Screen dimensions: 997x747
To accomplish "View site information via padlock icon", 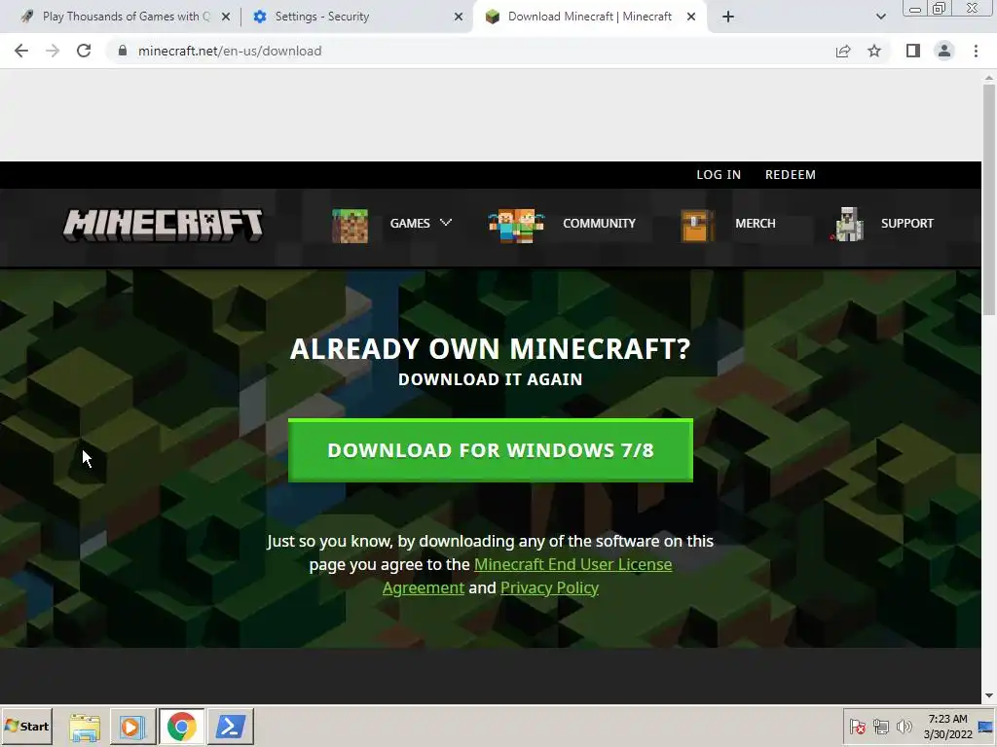I will (123, 51).
